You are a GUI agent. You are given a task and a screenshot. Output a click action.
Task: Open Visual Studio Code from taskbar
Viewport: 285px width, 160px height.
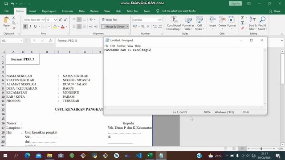click(138, 156)
